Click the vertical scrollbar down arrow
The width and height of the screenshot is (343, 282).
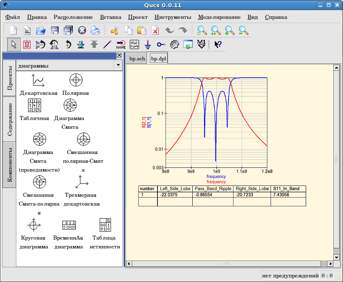coord(336,257)
